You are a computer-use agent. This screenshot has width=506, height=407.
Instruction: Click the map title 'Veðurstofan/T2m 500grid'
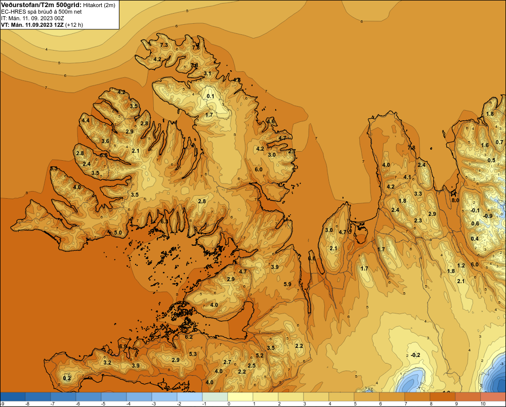(x=41, y=5)
